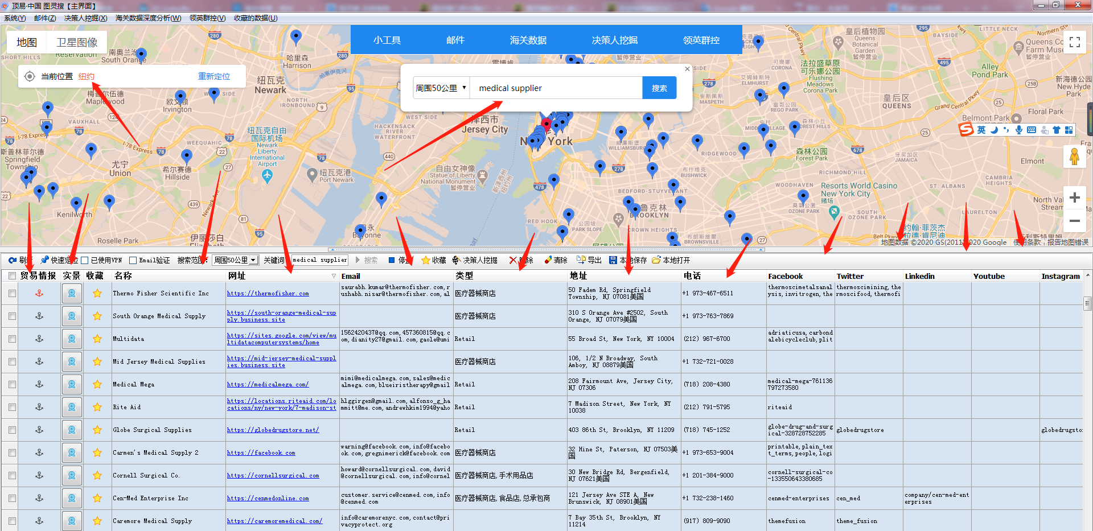The height and width of the screenshot is (531, 1093).
Task: Check the Caremore Medical Supply row checkbox
Action: [12, 521]
